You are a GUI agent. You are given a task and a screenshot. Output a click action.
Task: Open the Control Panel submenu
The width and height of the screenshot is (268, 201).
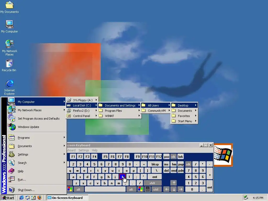82,116
